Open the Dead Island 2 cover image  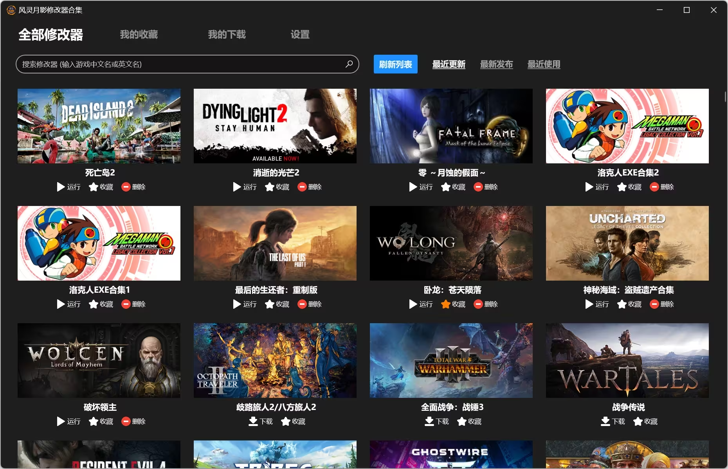point(99,126)
